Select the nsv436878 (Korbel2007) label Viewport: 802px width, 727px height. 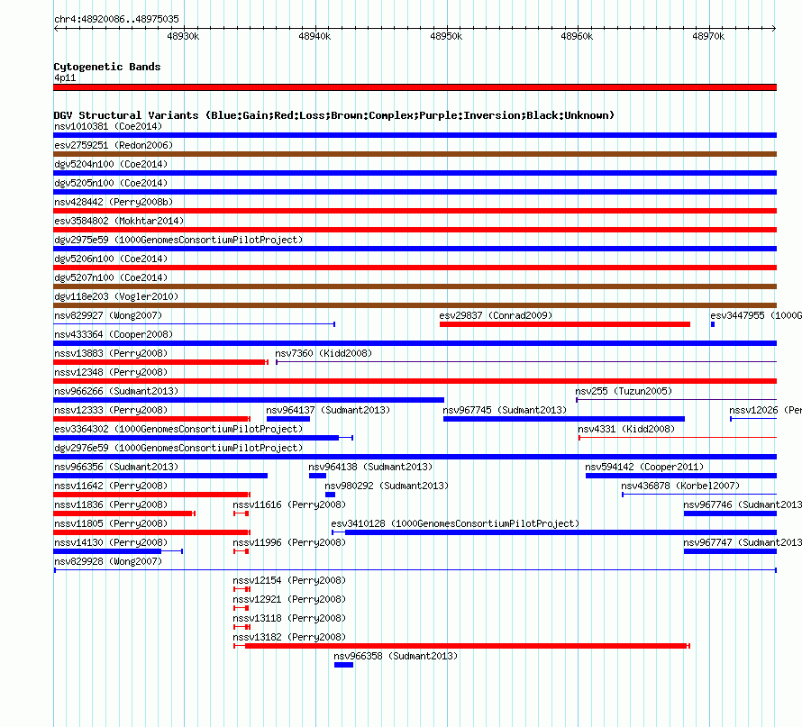680,486
